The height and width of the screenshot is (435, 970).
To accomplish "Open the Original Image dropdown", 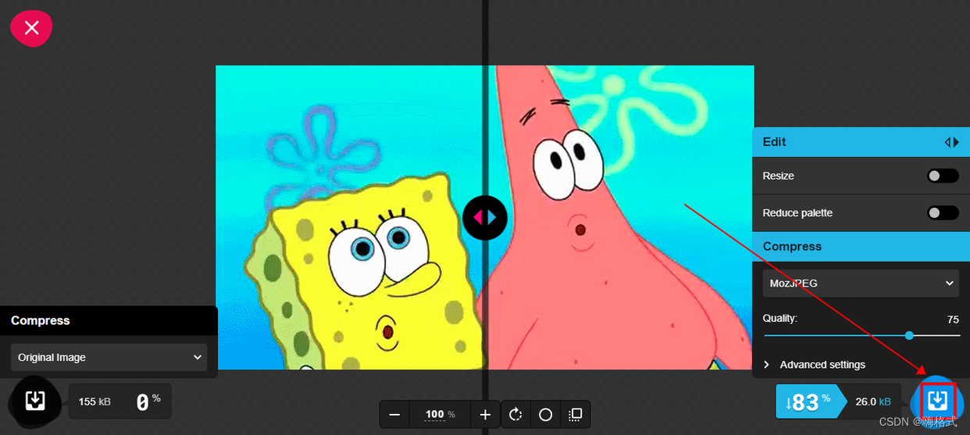I will point(109,358).
